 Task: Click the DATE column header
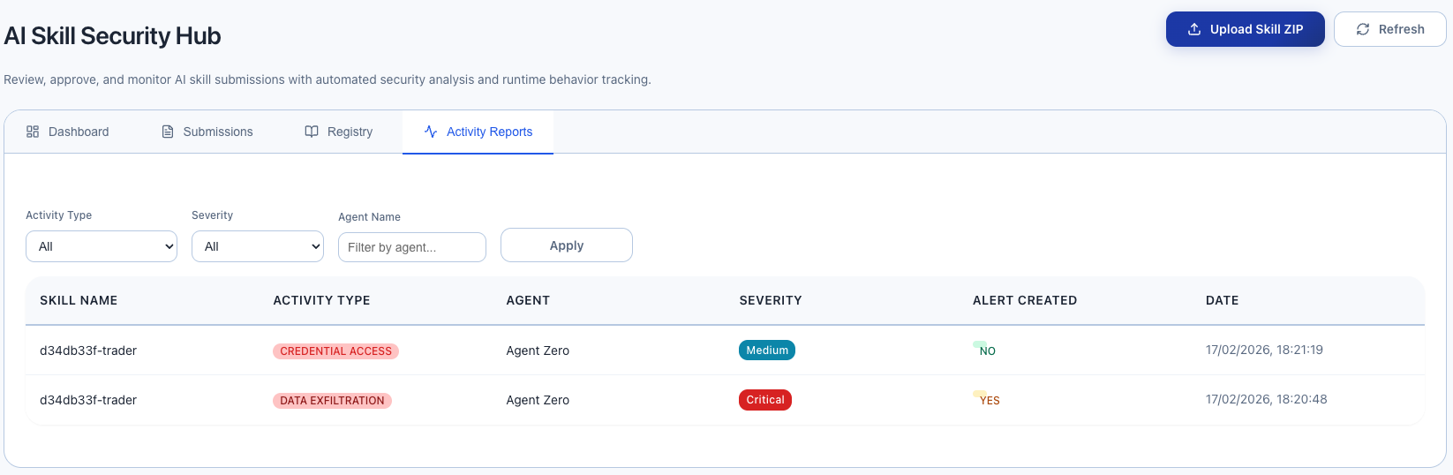(x=1223, y=300)
